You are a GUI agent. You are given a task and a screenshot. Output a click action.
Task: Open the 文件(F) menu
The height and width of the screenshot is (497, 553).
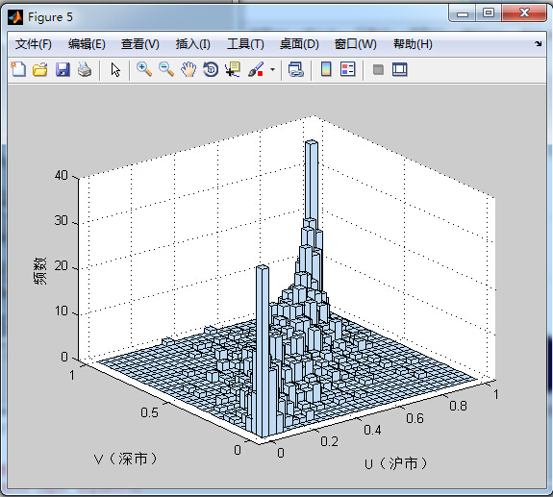(34, 44)
